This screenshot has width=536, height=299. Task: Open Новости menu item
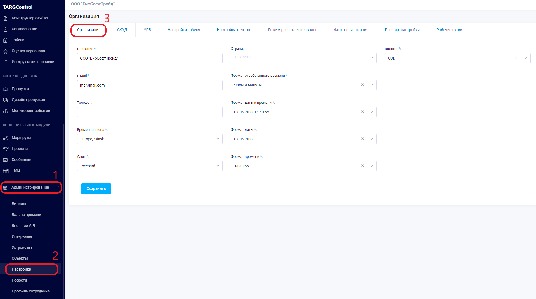[19, 280]
